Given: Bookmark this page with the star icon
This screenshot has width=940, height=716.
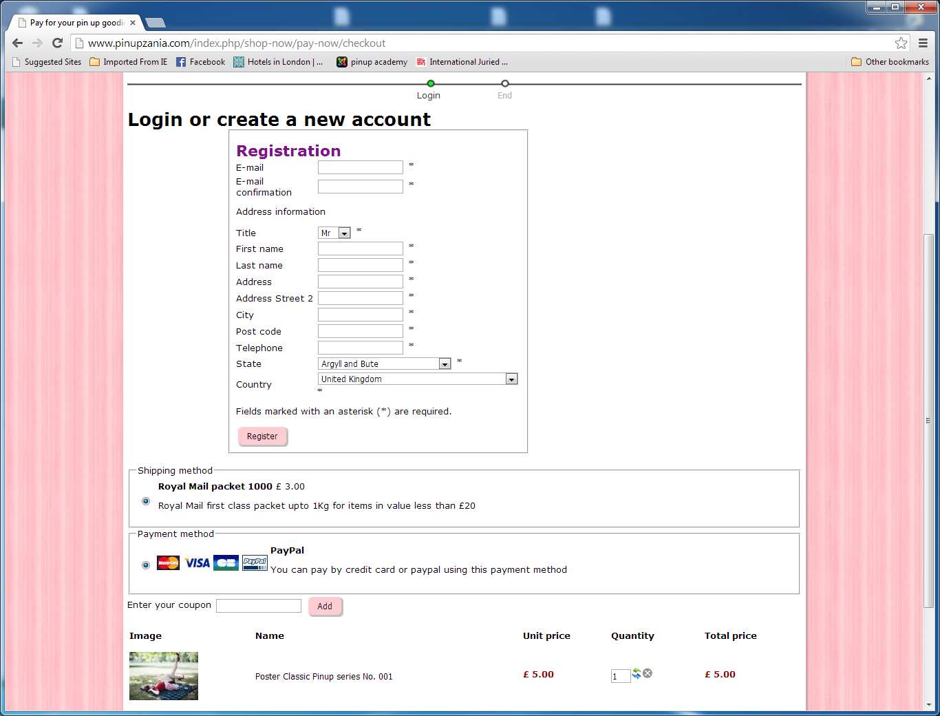Looking at the screenshot, I should pos(901,43).
